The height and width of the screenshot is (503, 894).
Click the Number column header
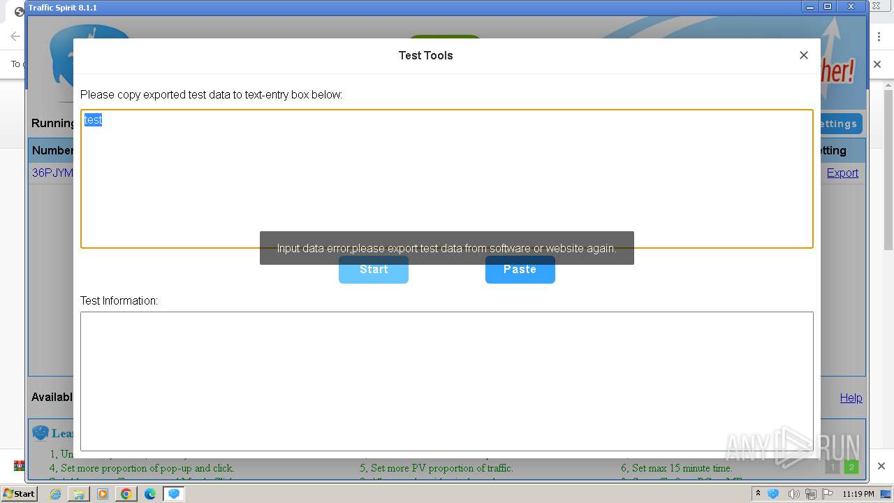(52, 150)
